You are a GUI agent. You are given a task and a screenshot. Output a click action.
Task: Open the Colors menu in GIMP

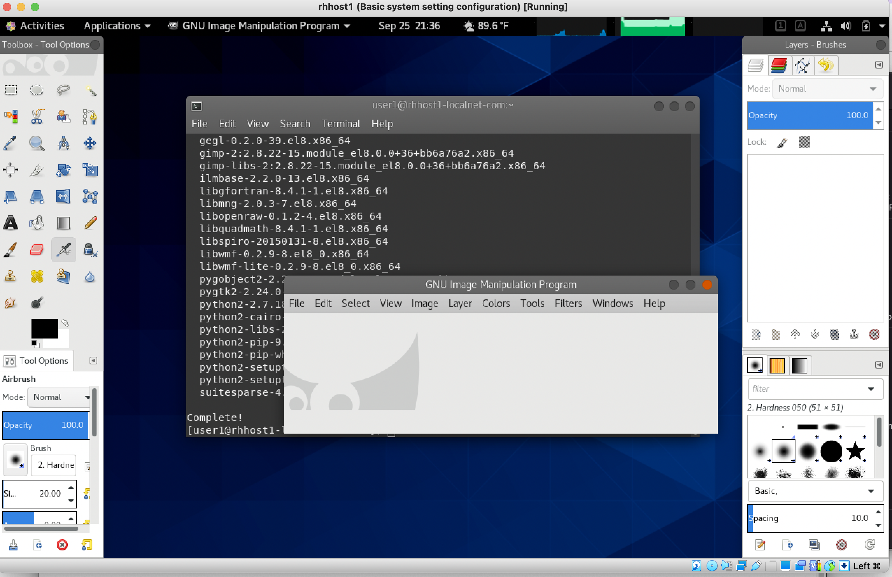pyautogui.click(x=496, y=303)
